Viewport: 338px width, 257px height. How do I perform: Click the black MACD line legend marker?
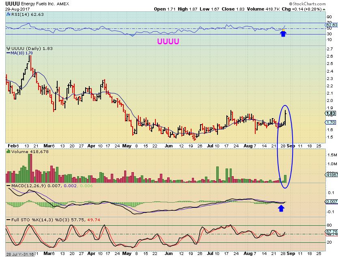click(x=9, y=186)
